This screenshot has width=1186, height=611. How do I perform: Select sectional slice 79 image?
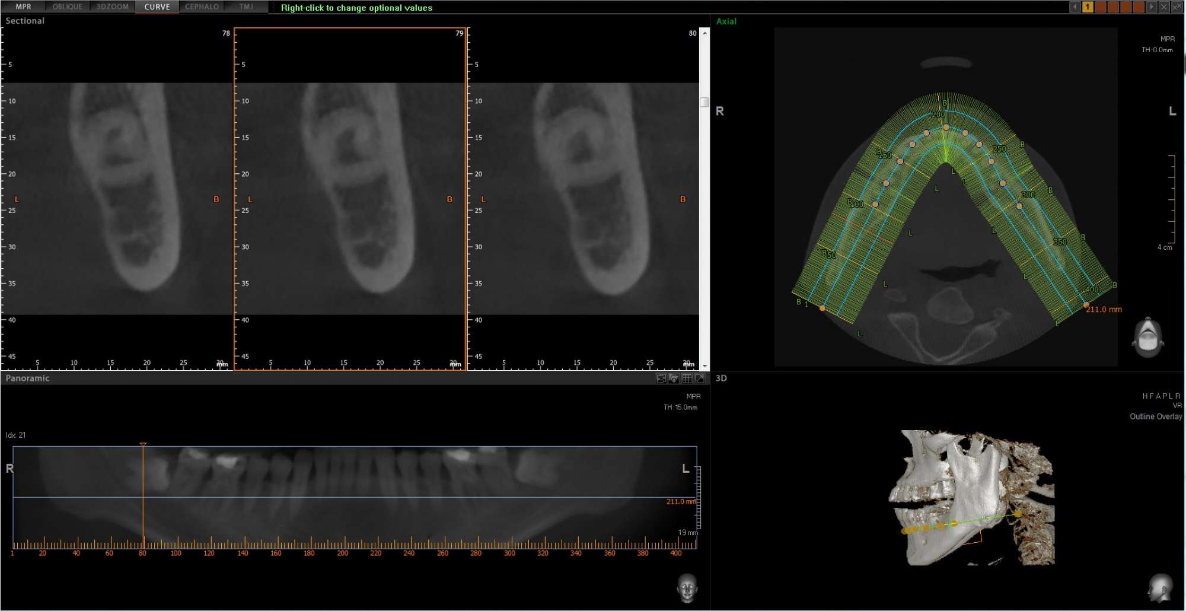click(350, 199)
